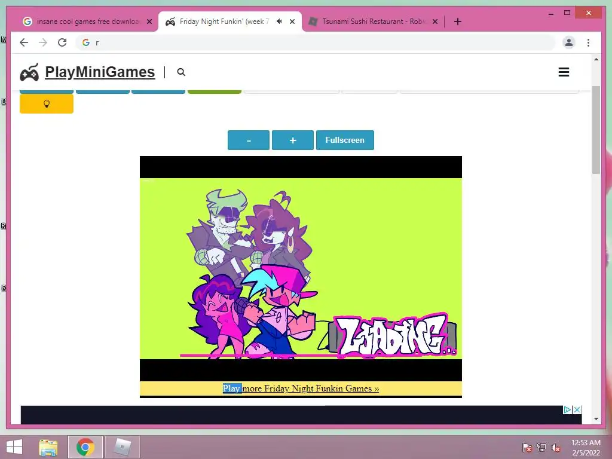Click the AdChoices triangle icon
612x459 pixels.
568,410
